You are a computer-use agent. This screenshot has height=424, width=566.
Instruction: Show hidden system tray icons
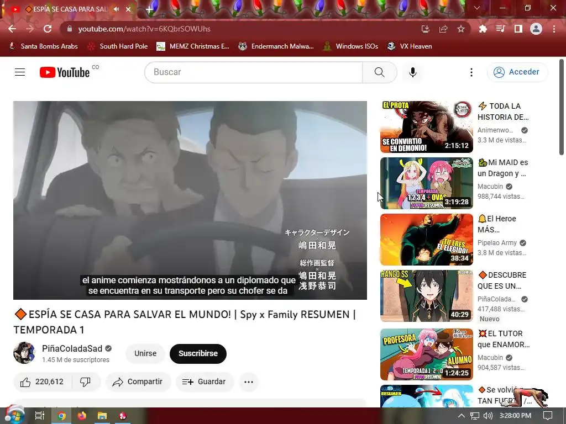click(x=462, y=416)
